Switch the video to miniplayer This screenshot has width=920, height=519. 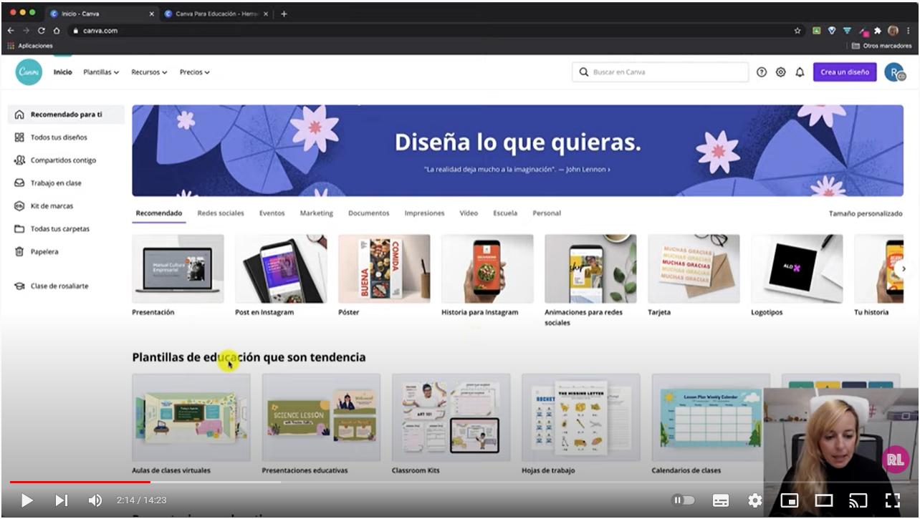click(x=790, y=500)
